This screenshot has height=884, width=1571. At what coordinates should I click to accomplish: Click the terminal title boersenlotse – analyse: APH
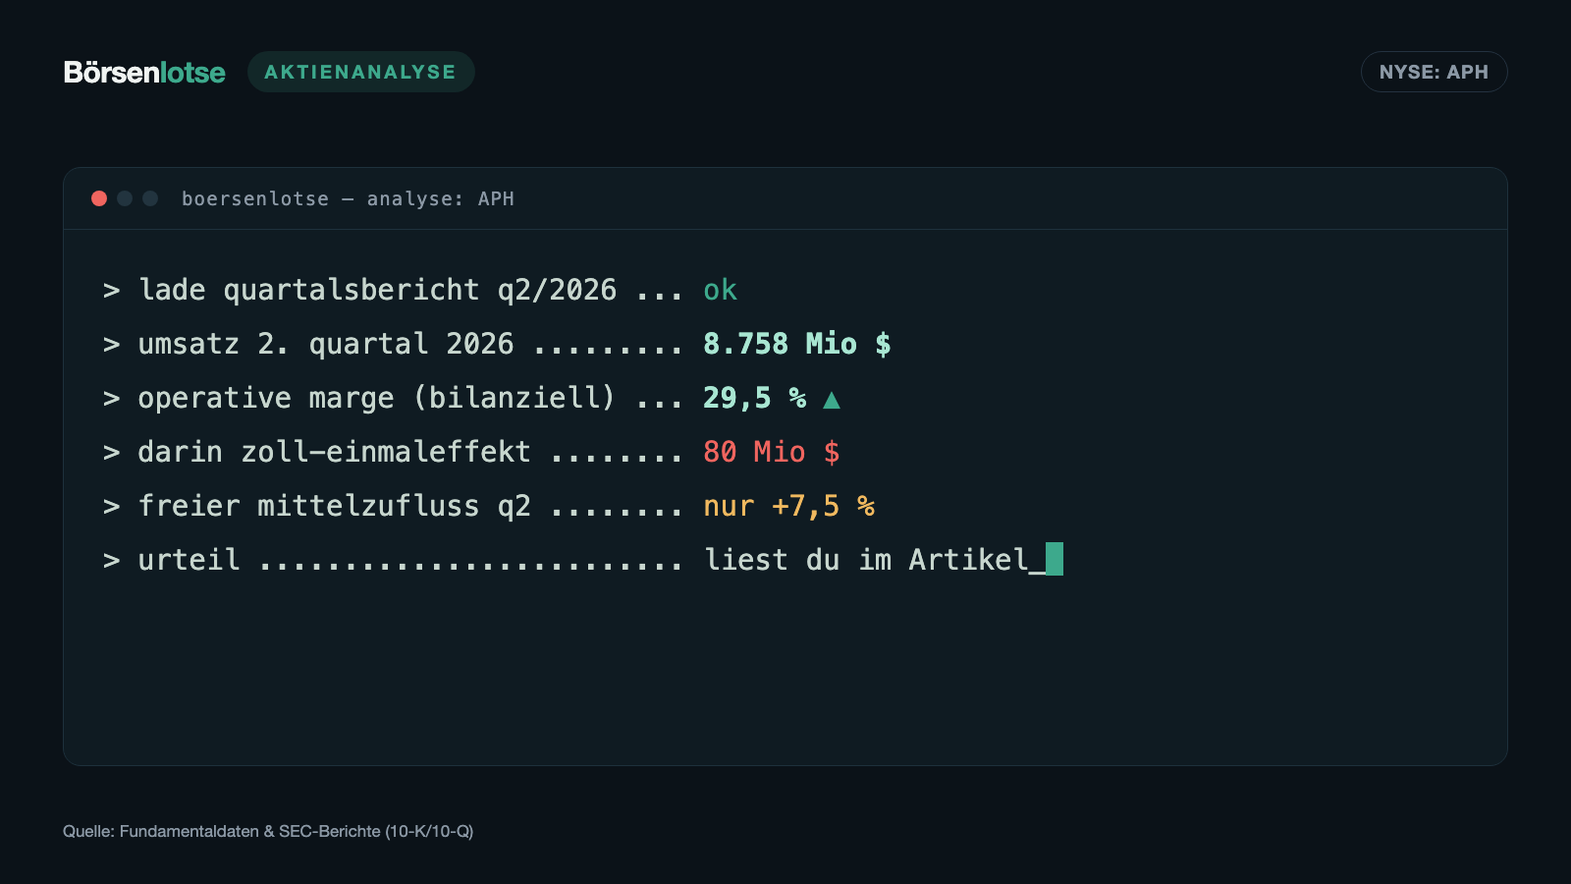pyautogui.click(x=348, y=198)
